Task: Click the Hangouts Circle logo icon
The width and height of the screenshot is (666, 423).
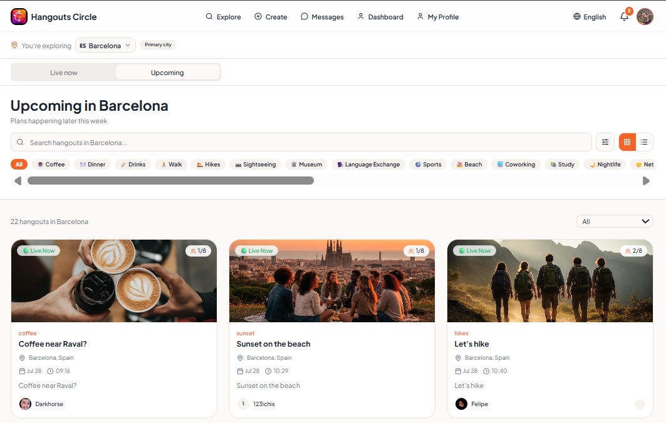Action: tap(19, 17)
